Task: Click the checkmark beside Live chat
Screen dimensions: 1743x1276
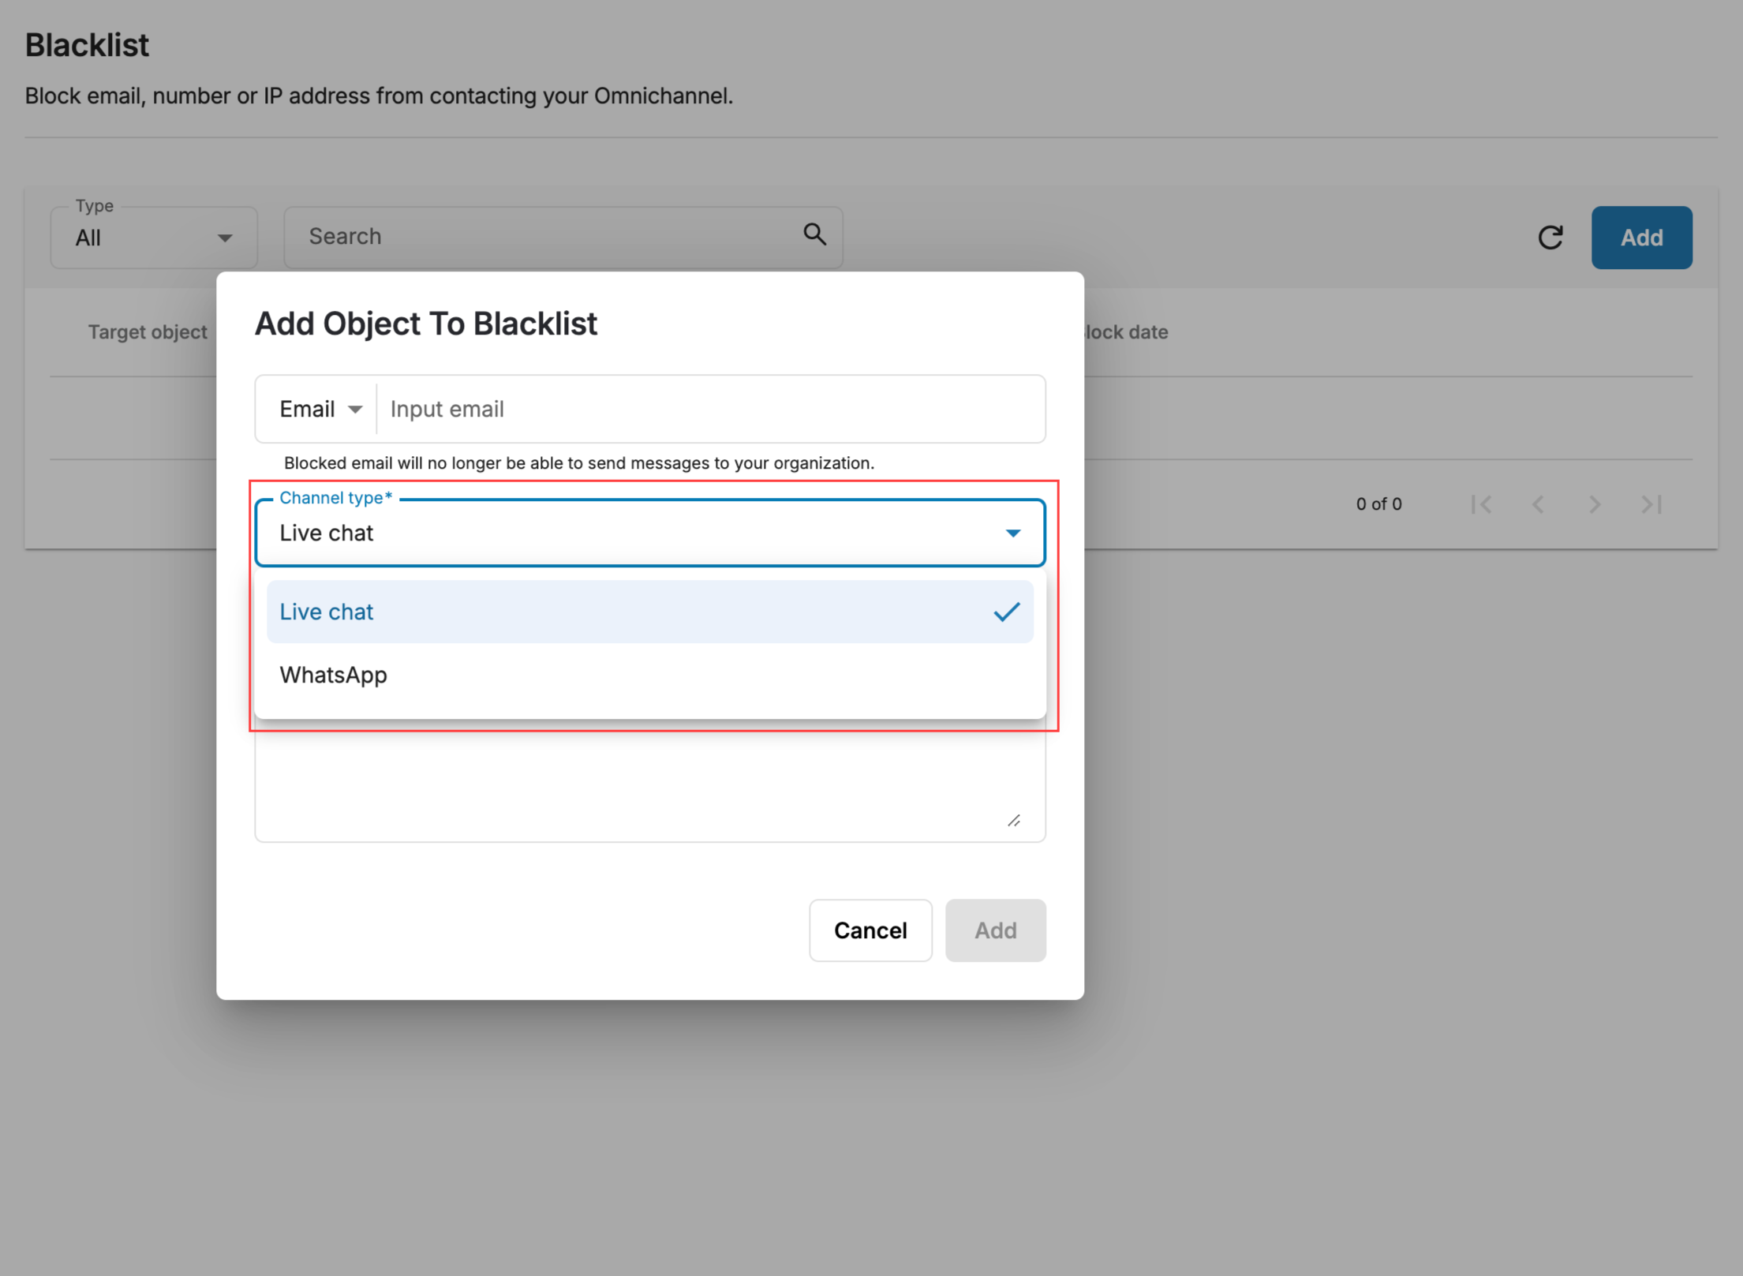Action: point(1006,612)
